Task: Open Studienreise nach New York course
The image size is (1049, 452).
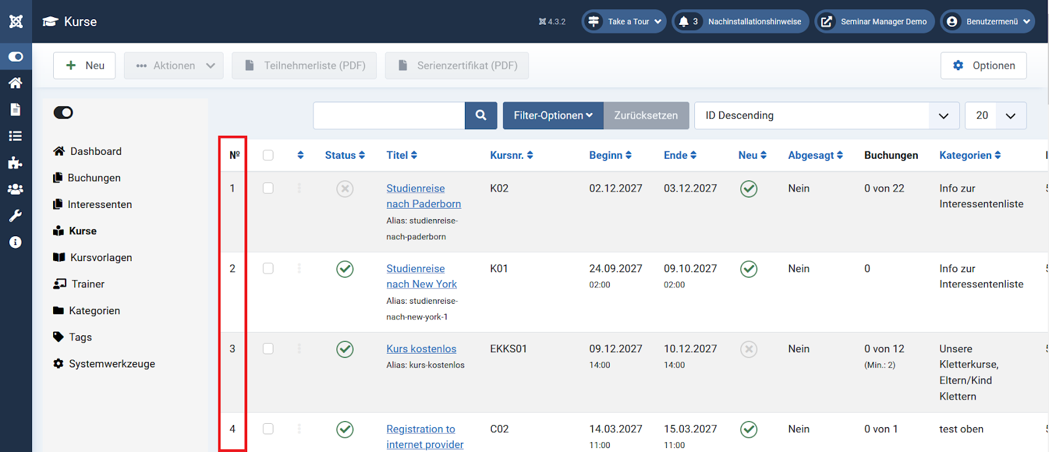Action: coord(422,276)
